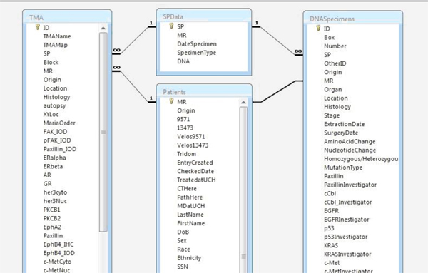Click the TMA table scroll up arrow
This screenshot has width=428, height=273.
click(103, 28)
